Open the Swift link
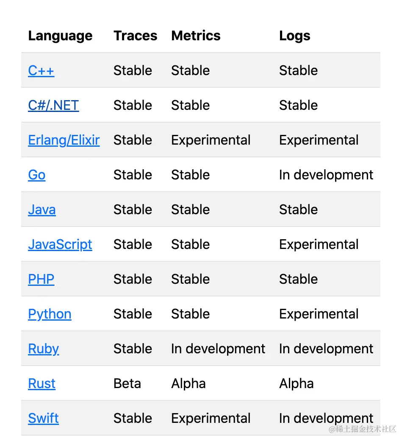Screen dimensions: 399x436 [x=43, y=418]
